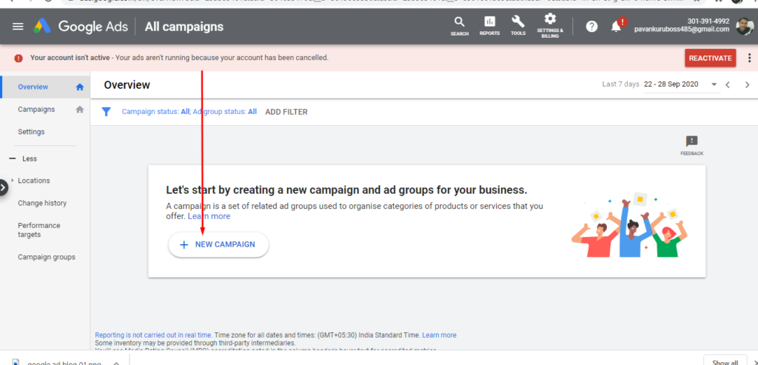The height and width of the screenshot is (365, 758).
Task: Open Settings & Billing gear icon
Action: point(550,26)
